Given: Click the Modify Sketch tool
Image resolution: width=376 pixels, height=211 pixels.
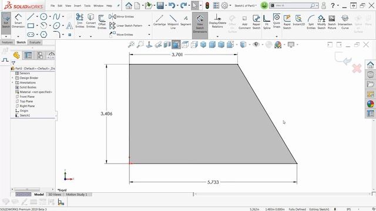Looking at the screenshot, I should click(321, 22).
